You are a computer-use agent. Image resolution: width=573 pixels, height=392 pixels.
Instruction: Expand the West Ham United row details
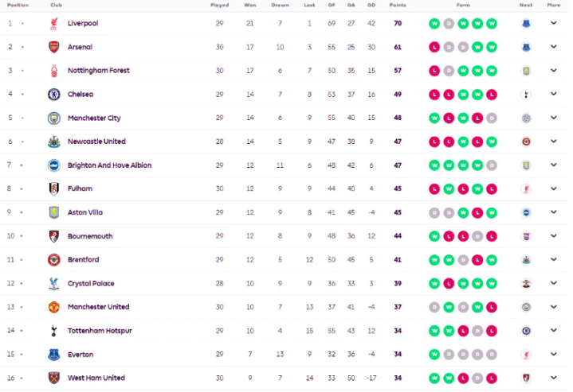coord(554,378)
